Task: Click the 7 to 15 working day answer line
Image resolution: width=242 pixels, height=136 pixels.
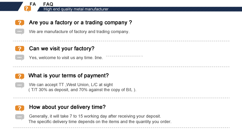Action: 95,116
